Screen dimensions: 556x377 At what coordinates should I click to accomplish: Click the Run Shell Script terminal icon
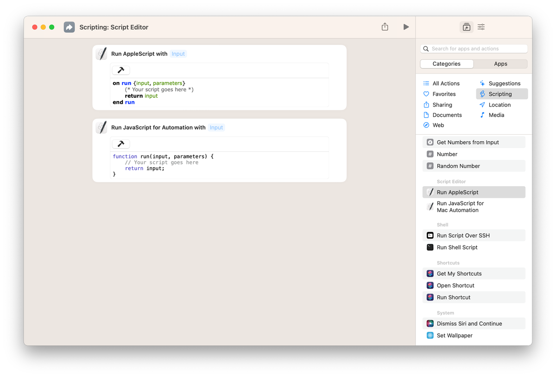[x=430, y=247]
